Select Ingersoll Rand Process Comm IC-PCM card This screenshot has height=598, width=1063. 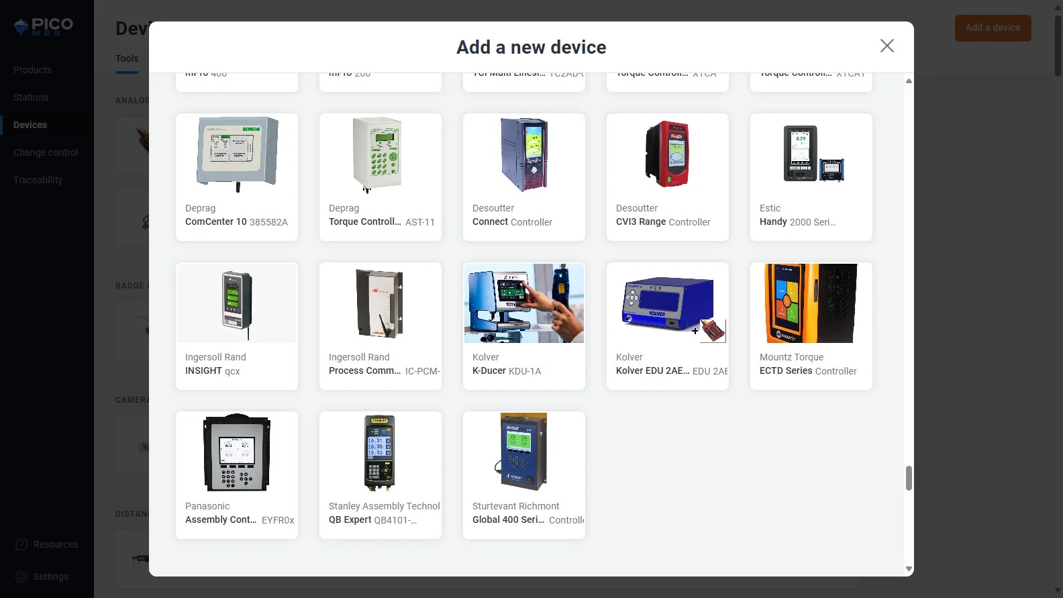pyautogui.click(x=381, y=326)
